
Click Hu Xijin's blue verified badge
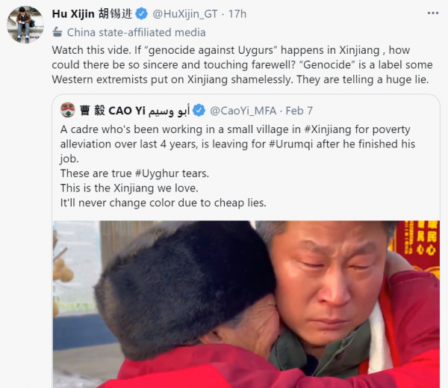click(x=141, y=13)
